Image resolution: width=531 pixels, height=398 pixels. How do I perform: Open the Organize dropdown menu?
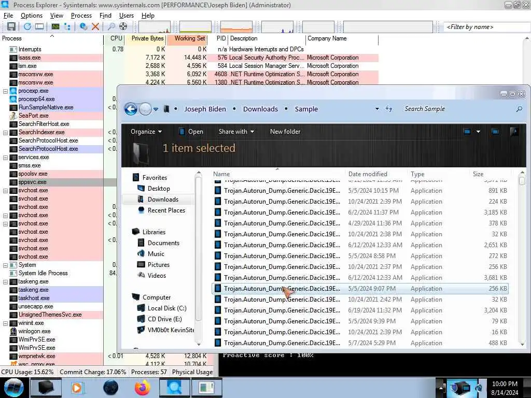(146, 132)
